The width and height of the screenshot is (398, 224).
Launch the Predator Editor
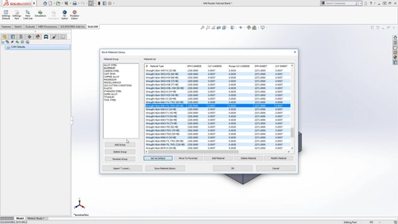click(x=75, y=15)
